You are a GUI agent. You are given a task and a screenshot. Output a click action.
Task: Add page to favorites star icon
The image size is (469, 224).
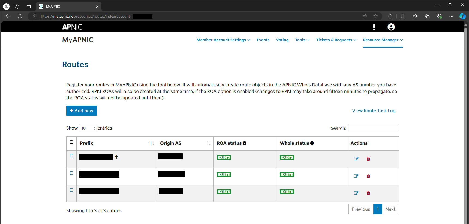tap(375, 16)
